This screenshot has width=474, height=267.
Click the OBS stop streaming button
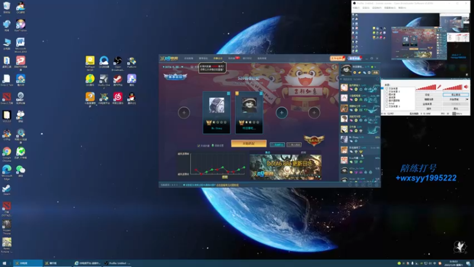pos(456,95)
